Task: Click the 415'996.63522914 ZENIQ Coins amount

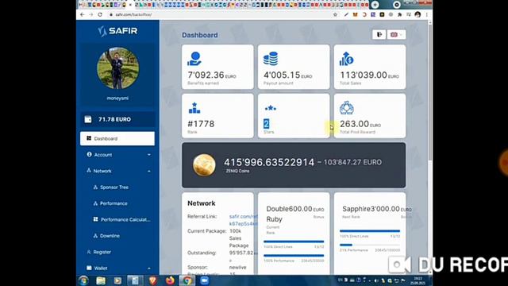Action: [269, 162]
